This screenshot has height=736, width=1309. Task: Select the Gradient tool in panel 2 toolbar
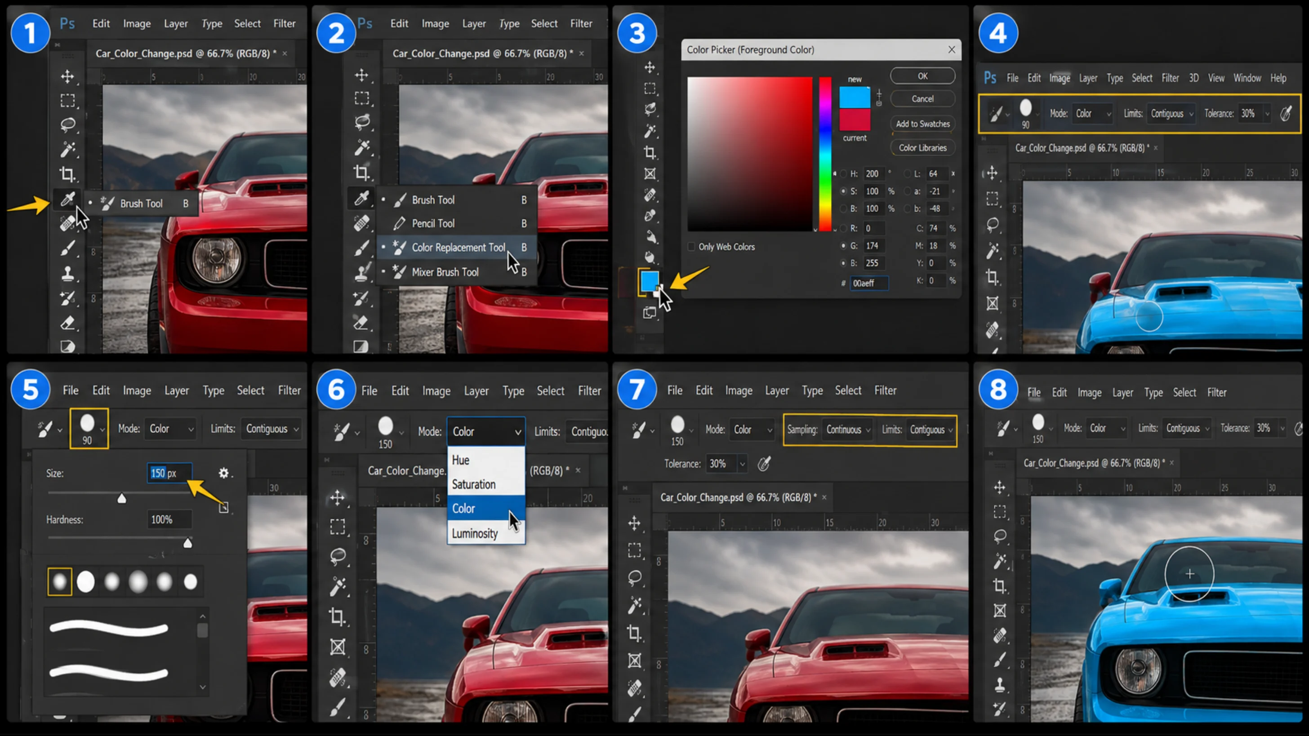361,346
